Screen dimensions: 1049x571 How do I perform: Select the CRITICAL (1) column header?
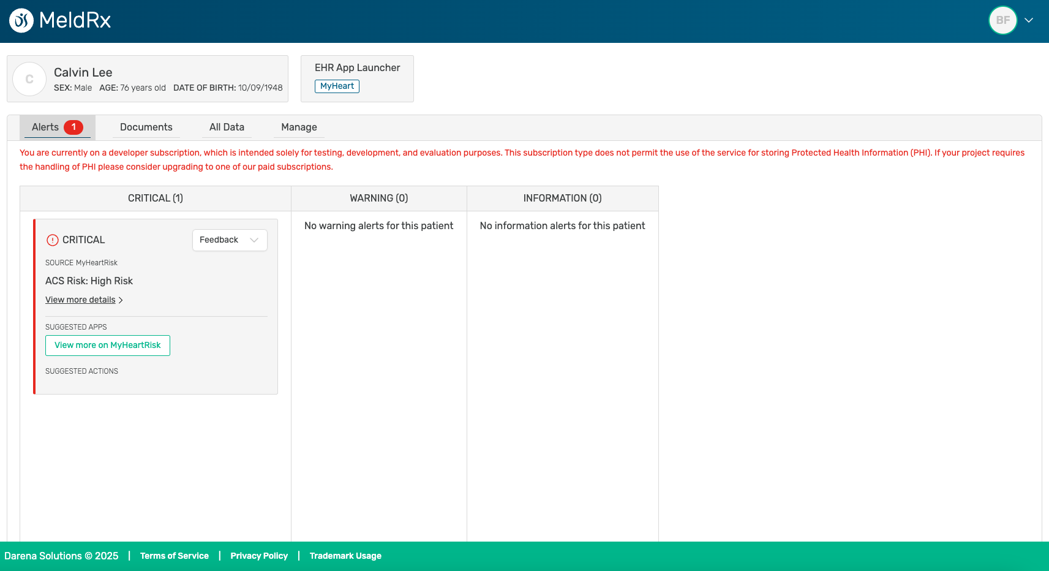pyautogui.click(x=156, y=199)
